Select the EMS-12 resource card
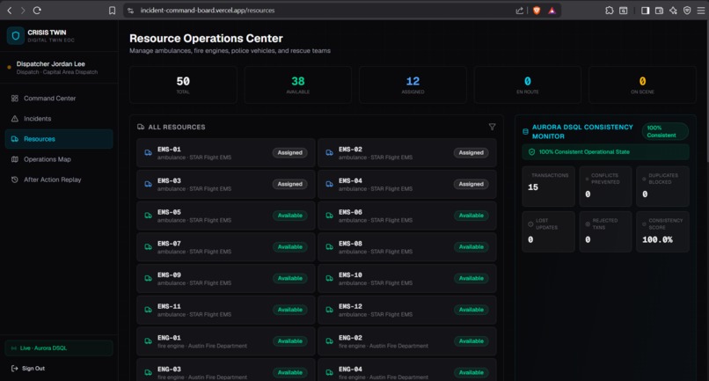The height and width of the screenshot is (381, 709). click(x=407, y=310)
